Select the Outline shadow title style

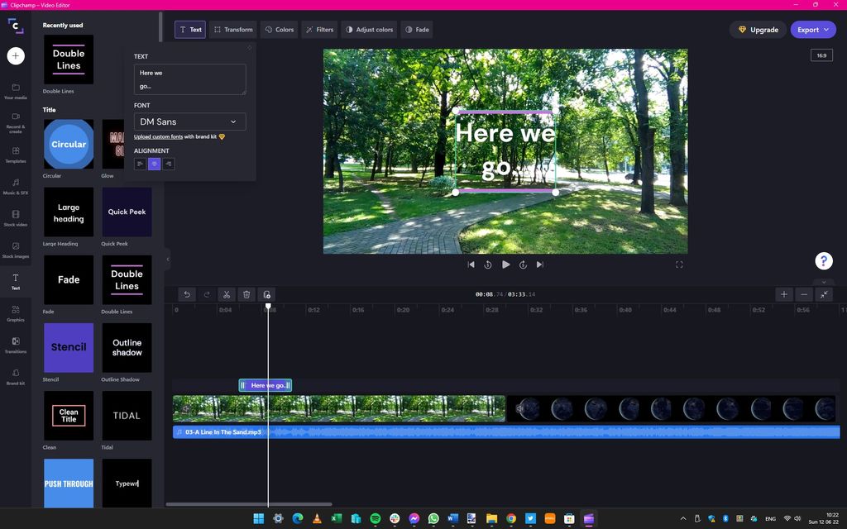[x=127, y=348]
